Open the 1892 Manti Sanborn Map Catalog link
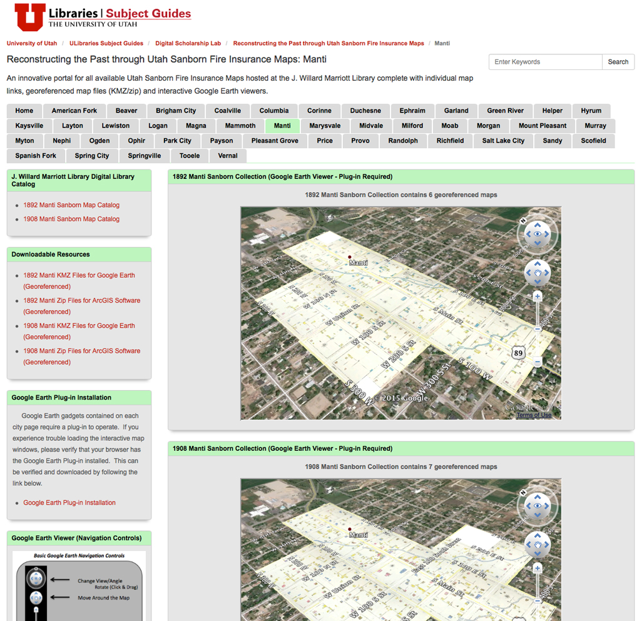This screenshot has width=642, height=621. click(71, 205)
